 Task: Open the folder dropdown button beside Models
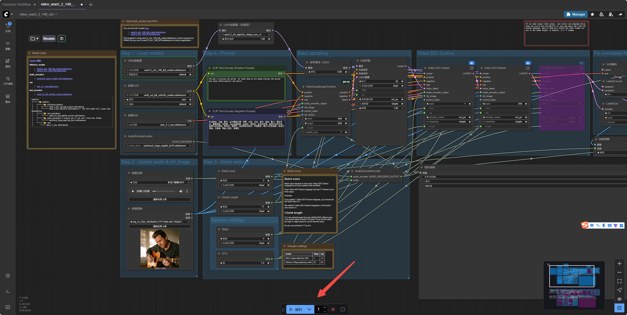pyautogui.click(x=34, y=38)
